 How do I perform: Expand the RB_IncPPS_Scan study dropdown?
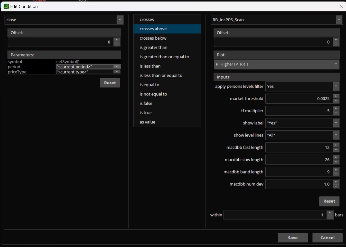tap(339, 20)
